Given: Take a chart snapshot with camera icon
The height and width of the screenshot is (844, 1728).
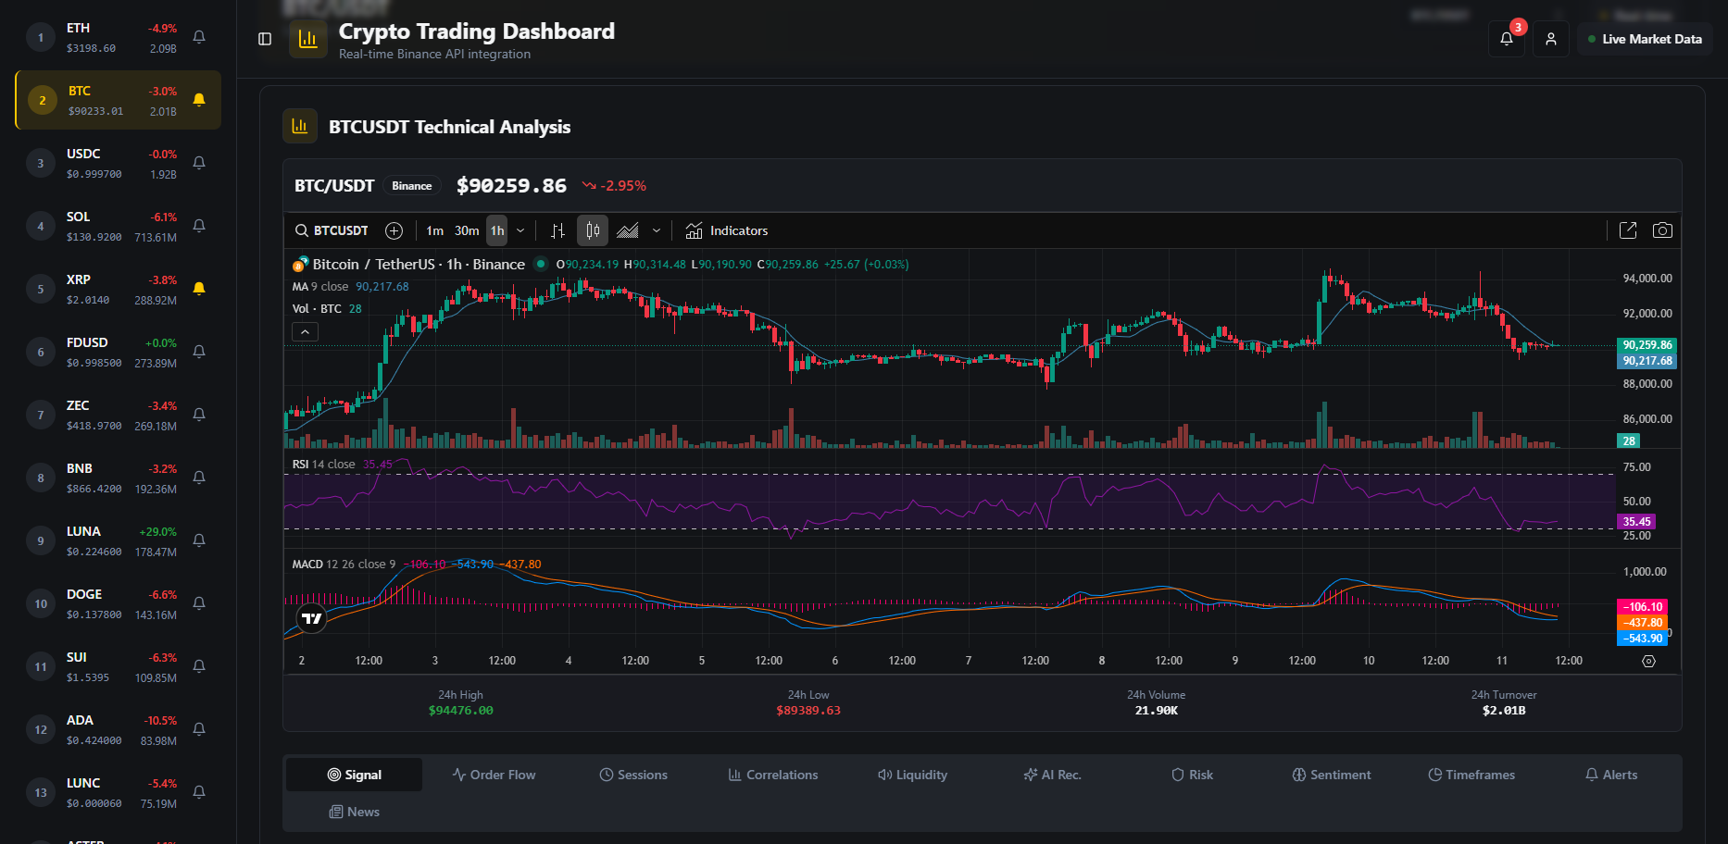Looking at the screenshot, I should click(1662, 230).
